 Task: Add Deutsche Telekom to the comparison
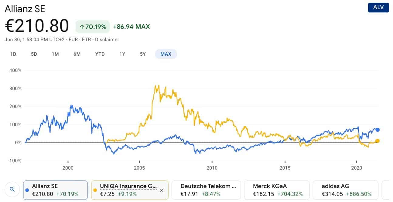pyautogui.click(x=206, y=190)
